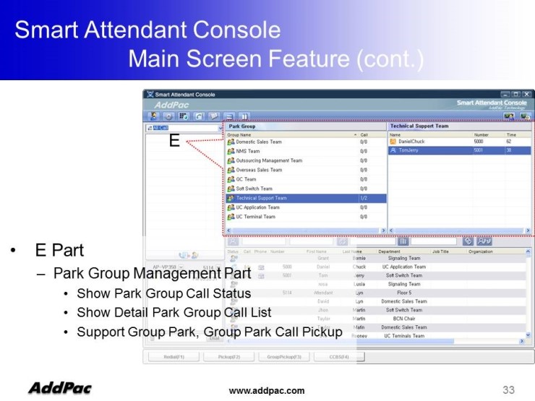
Task: Click the keypad grid toolbar icon
Action: (184, 116)
